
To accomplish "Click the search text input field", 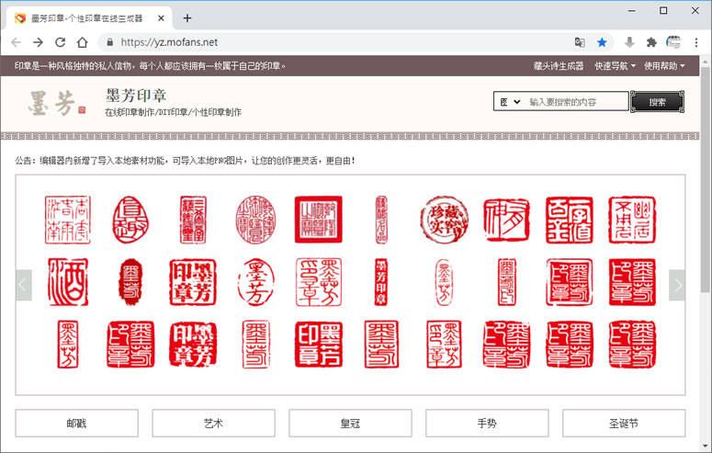I will 577,102.
